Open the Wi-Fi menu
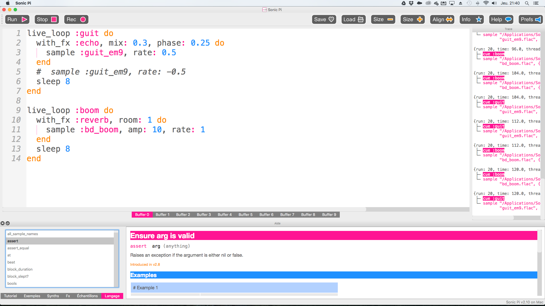This screenshot has height=306, width=545. [x=486, y=3]
